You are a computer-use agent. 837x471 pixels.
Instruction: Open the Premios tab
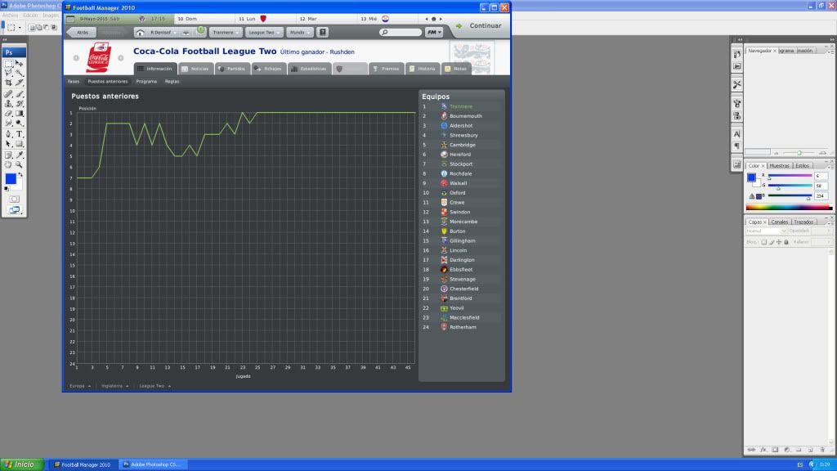click(x=386, y=69)
